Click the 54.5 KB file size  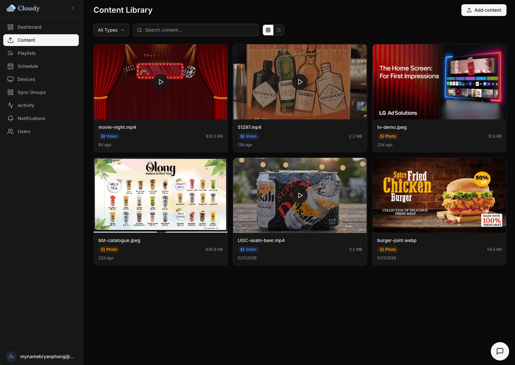tap(494, 250)
